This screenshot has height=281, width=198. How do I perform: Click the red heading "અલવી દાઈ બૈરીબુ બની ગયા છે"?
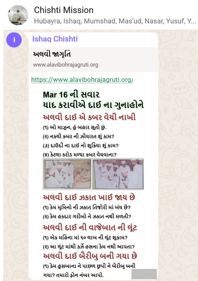click(90, 256)
